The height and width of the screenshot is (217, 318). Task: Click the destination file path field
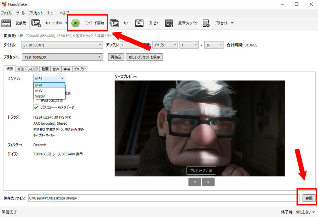click(164, 198)
